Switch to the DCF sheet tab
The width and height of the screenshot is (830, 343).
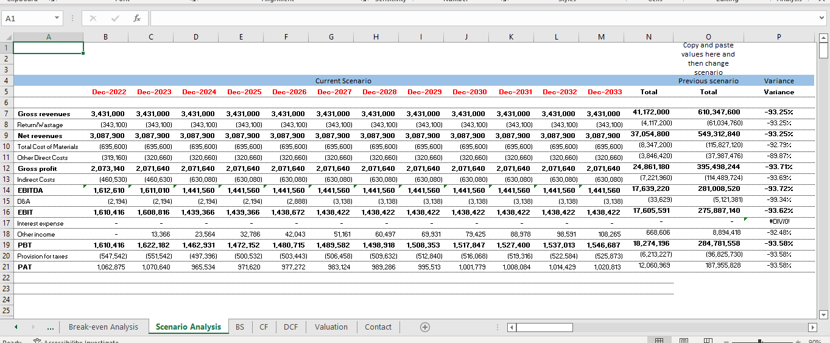pyautogui.click(x=290, y=327)
